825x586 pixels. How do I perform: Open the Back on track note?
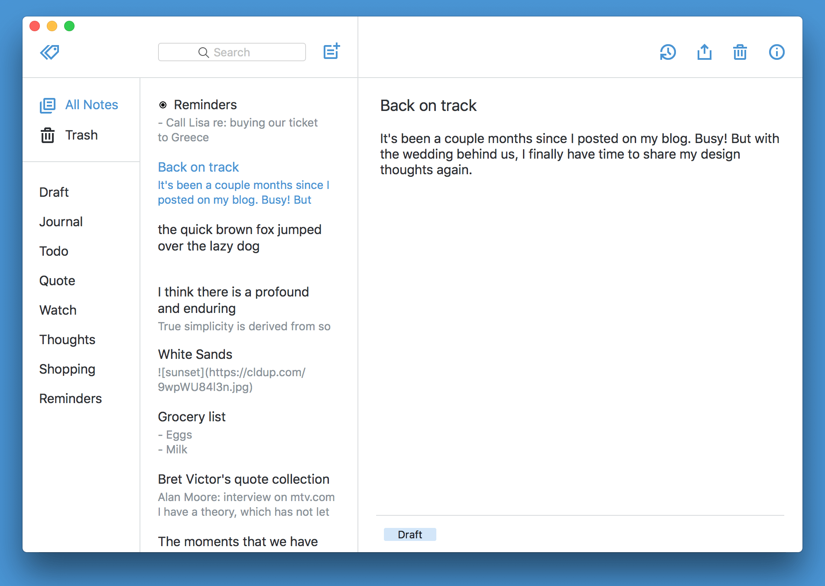tap(198, 167)
